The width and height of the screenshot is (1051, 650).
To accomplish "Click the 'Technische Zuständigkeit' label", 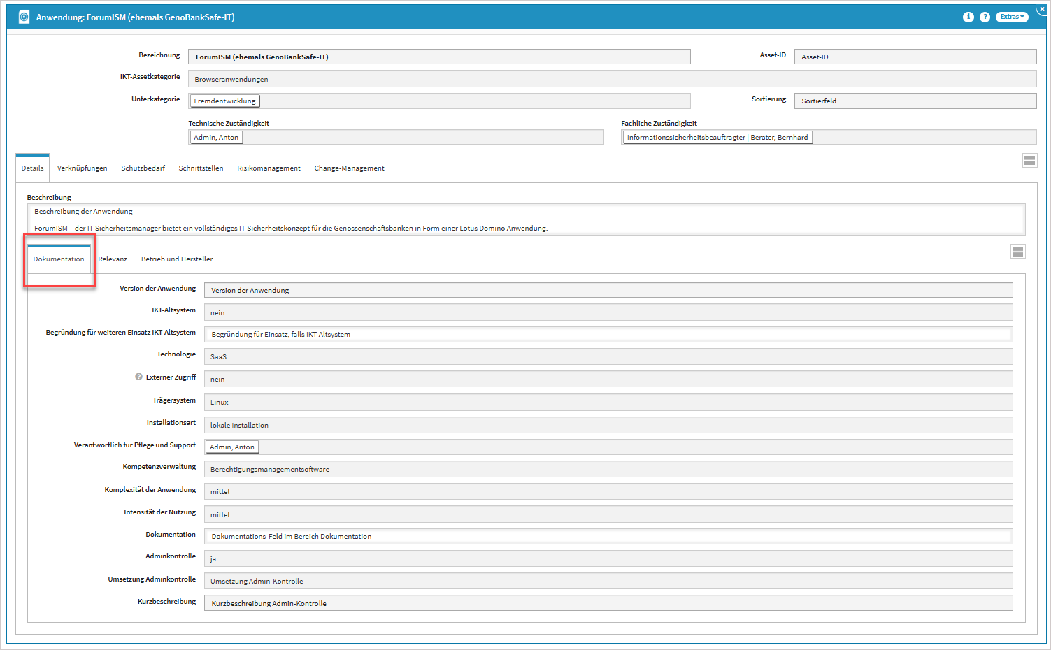I will click(229, 124).
